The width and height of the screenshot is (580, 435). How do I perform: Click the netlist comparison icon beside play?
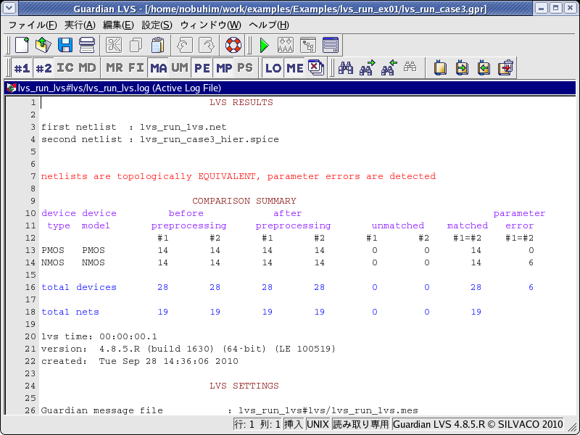coord(286,45)
